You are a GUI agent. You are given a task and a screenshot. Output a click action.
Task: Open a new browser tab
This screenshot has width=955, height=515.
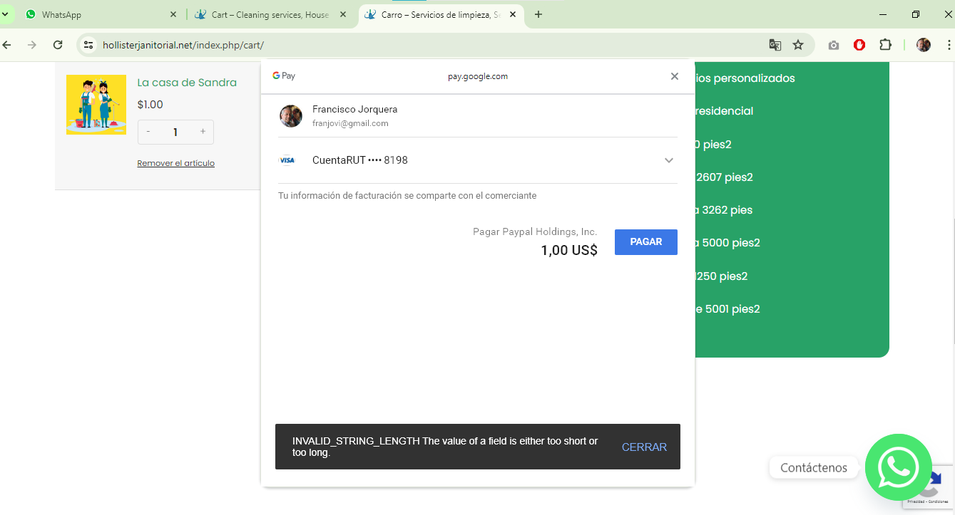[x=538, y=14]
